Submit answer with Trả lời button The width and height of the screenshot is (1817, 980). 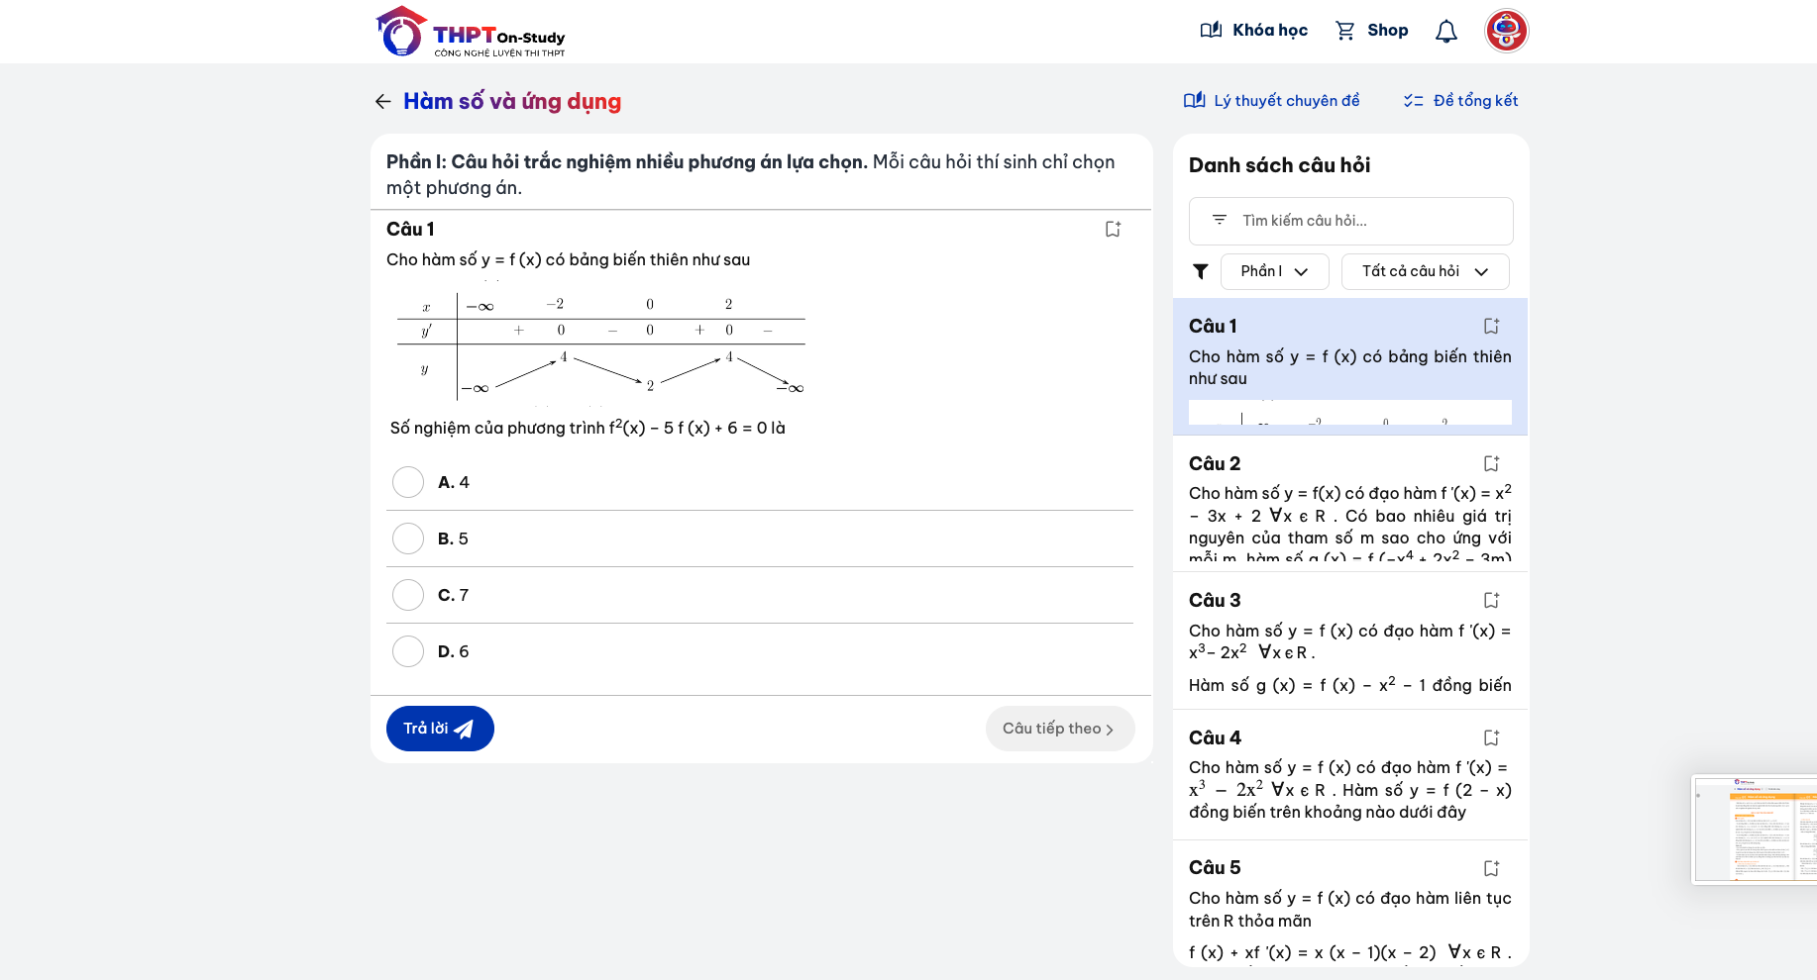(440, 729)
